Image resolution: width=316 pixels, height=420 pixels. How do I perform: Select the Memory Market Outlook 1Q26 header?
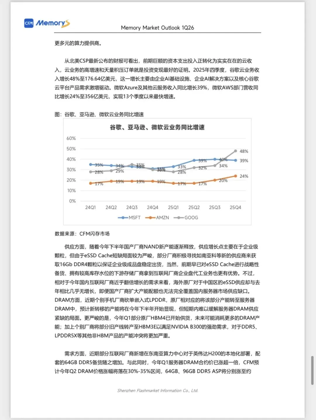[x=158, y=28]
